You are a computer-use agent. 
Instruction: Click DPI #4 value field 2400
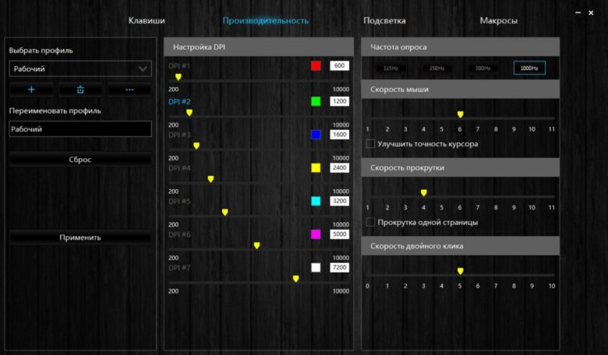tap(339, 167)
